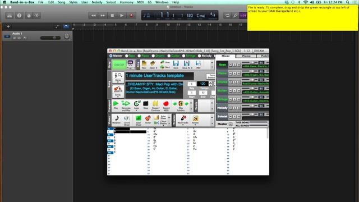Image resolution: width=359 pixels, height=202 pixels.
Task: Switch to the Piano tab
Action: tap(246, 56)
